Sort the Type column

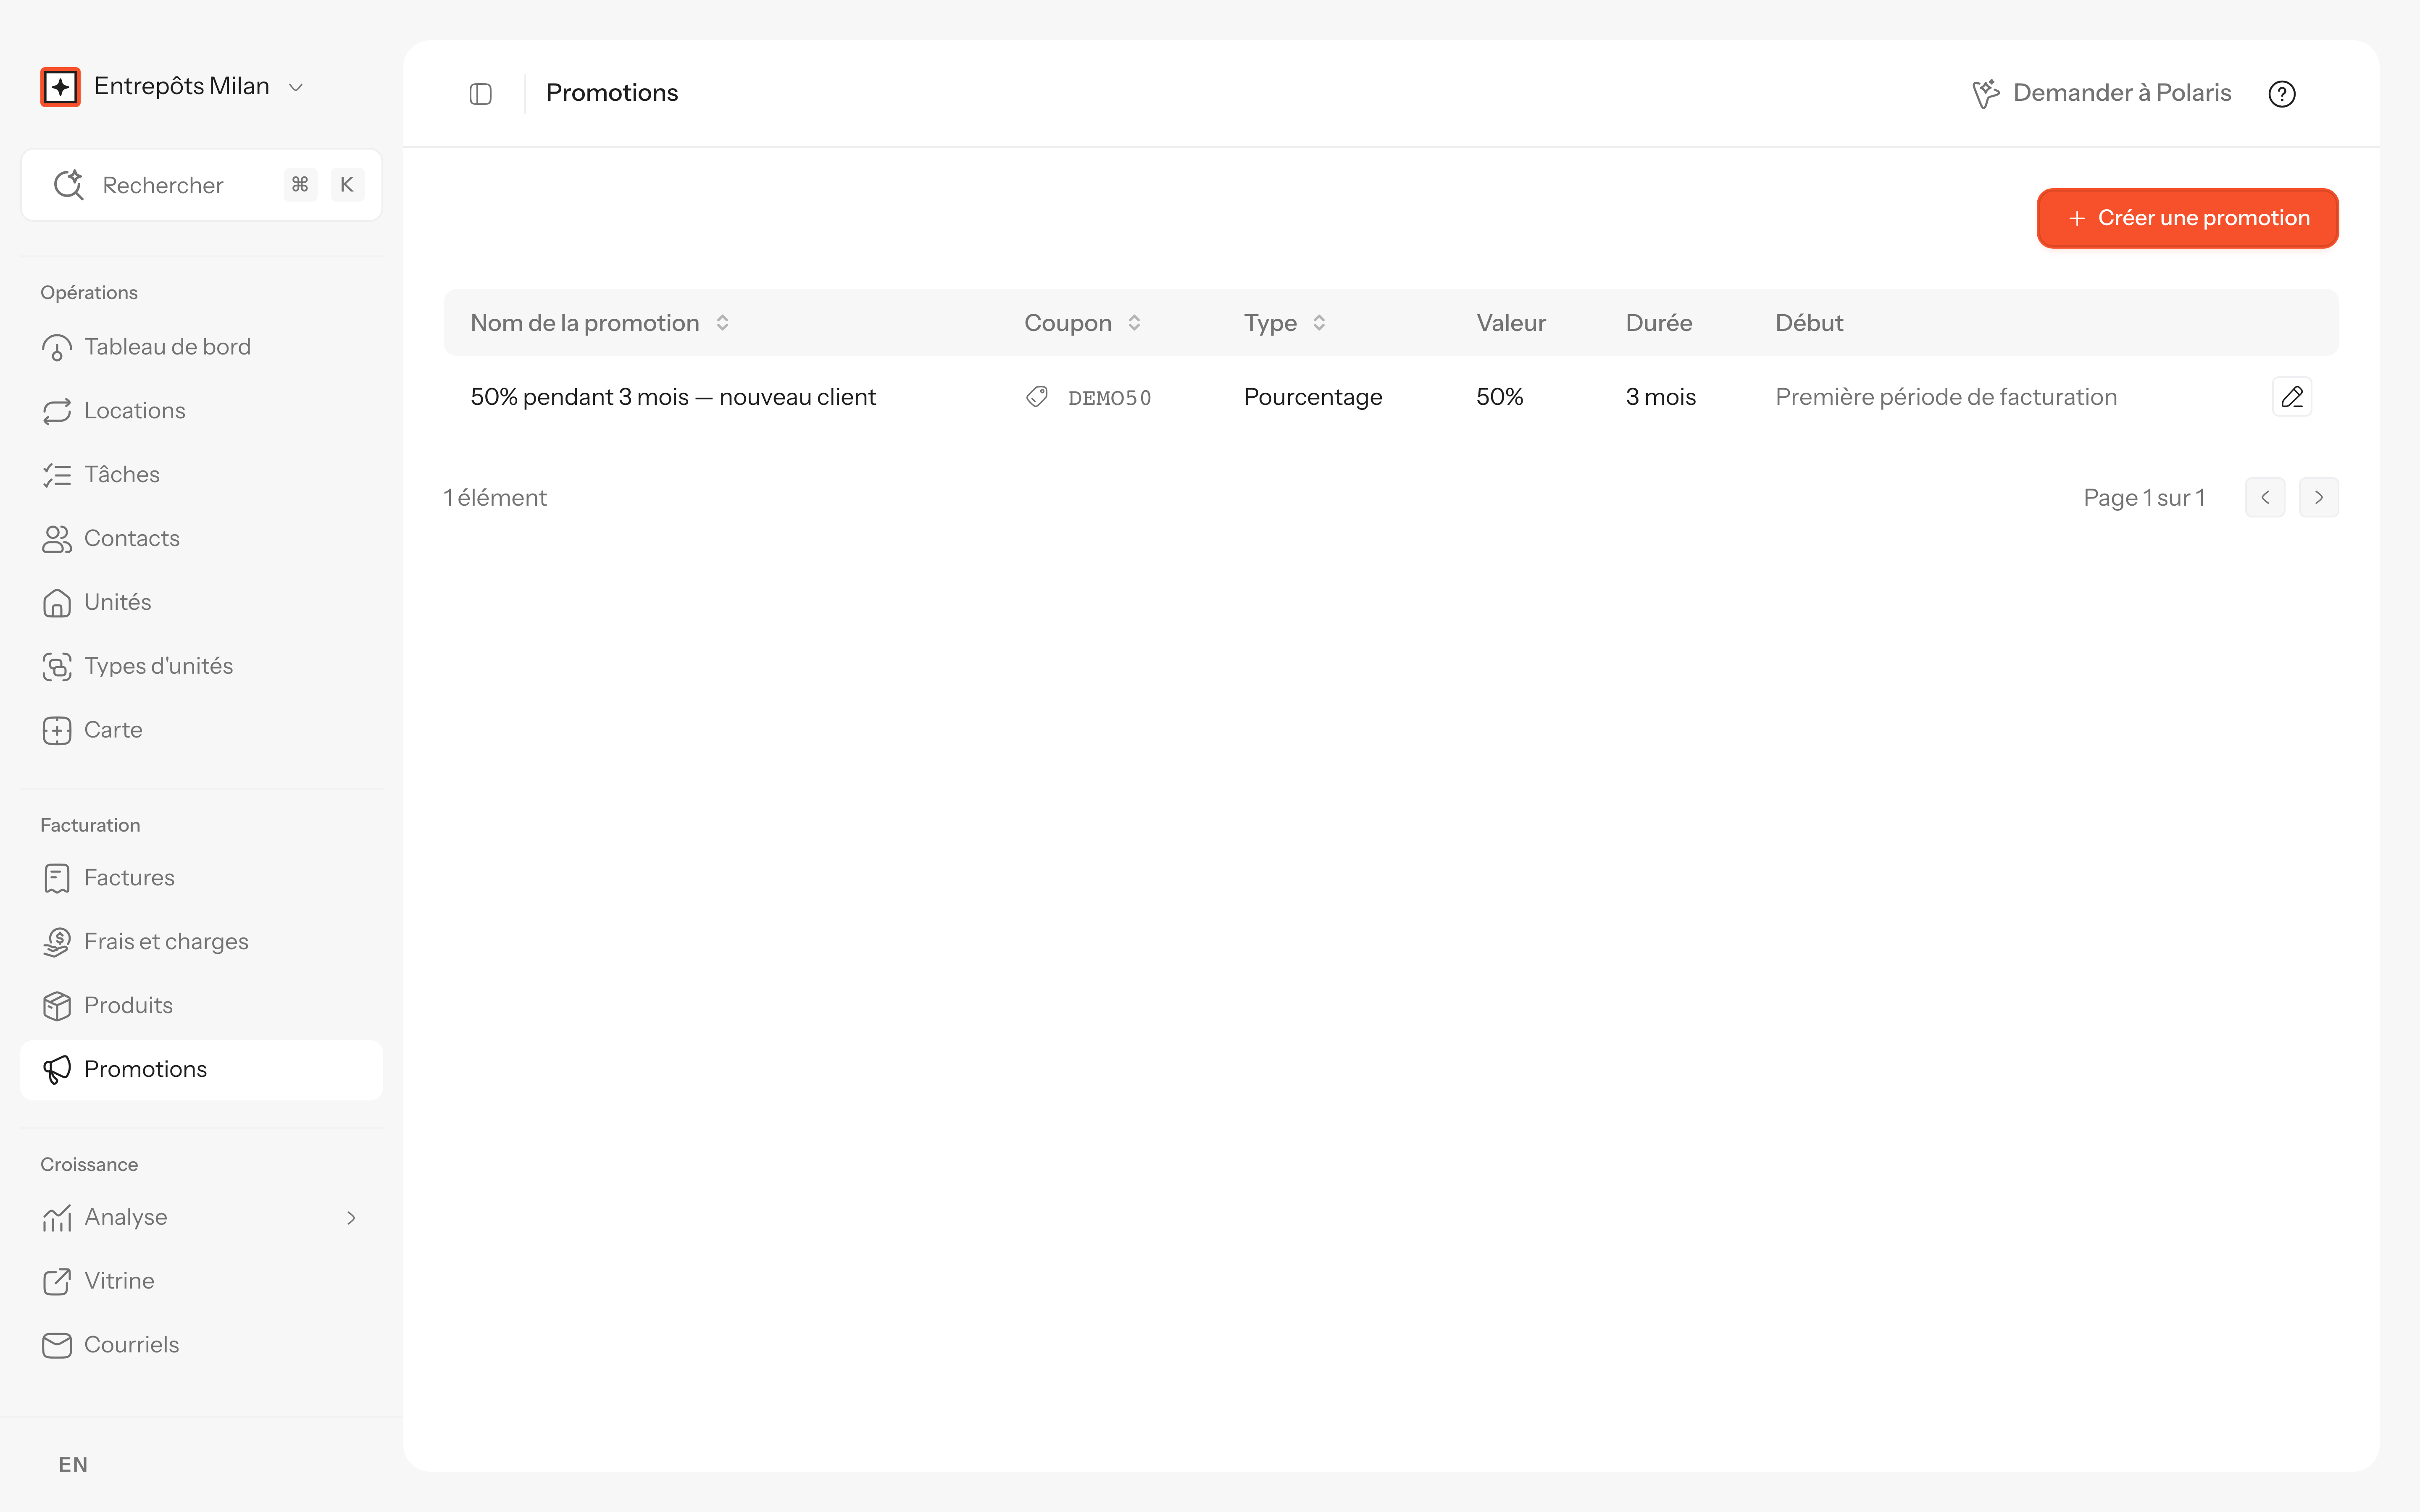(1285, 323)
